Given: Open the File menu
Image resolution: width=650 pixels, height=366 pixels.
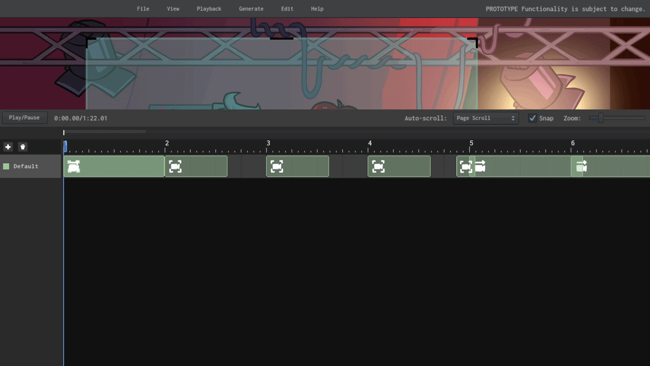Looking at the screenshot, I should (143, 9).
